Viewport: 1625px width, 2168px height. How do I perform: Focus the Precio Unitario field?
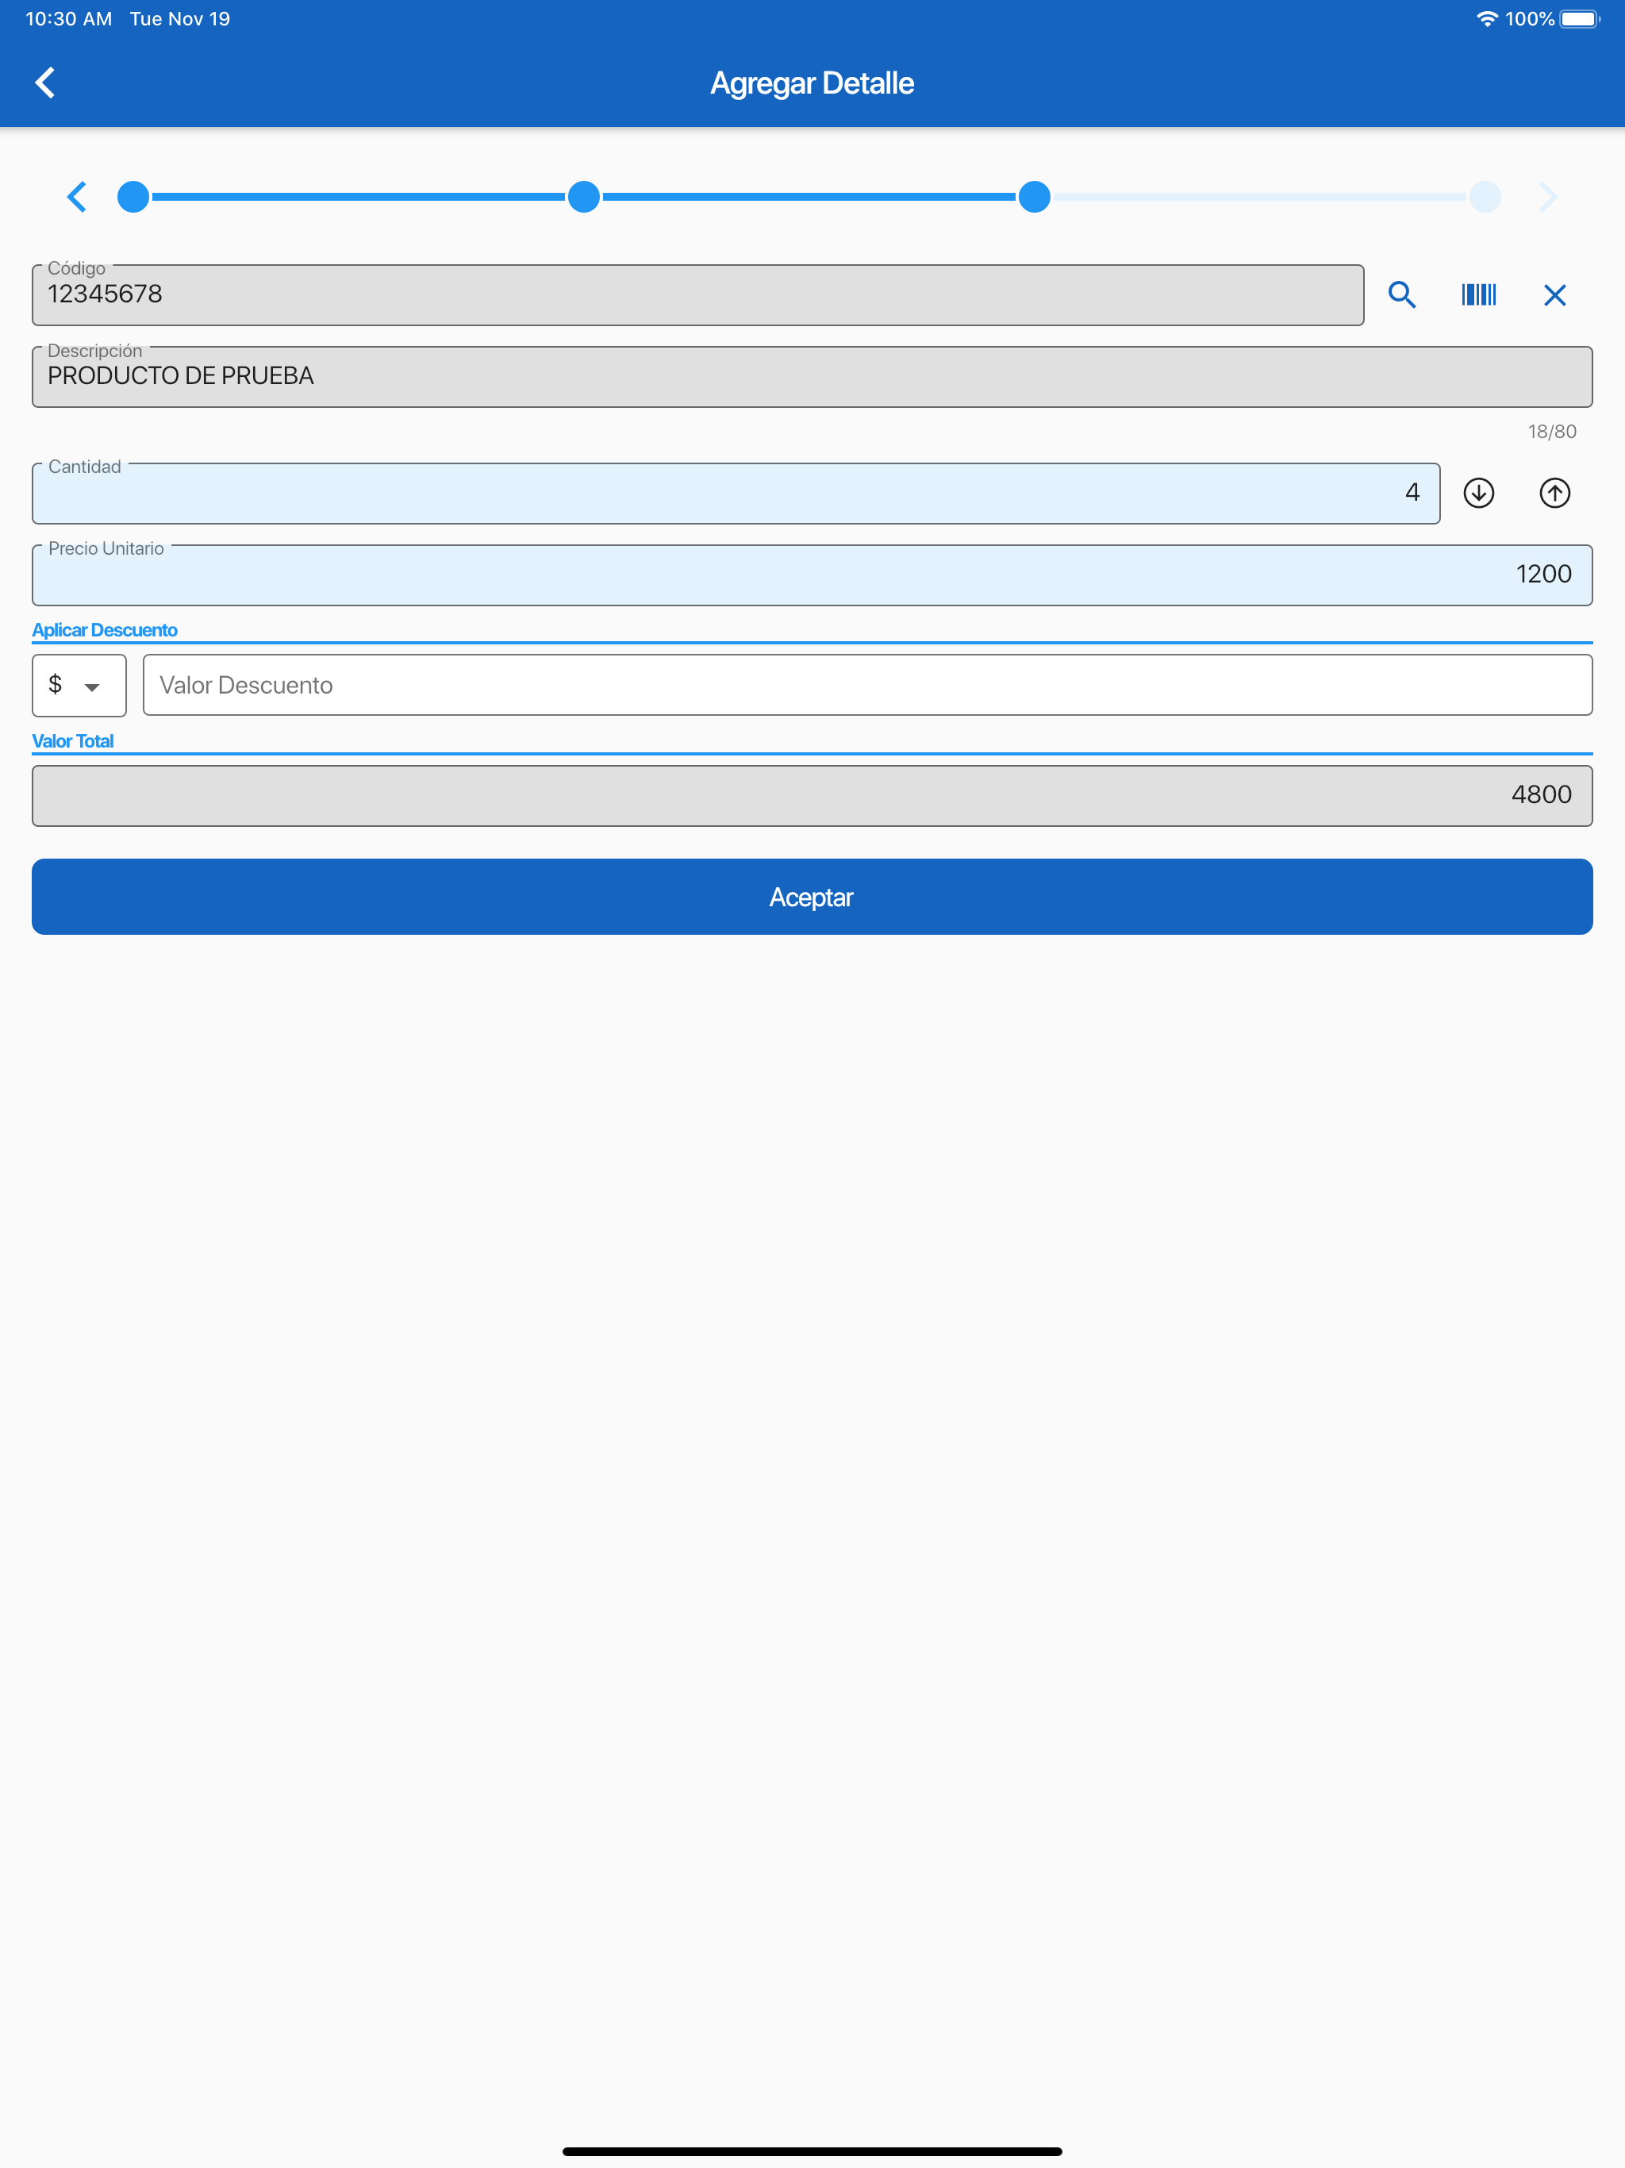coord(812,575)
